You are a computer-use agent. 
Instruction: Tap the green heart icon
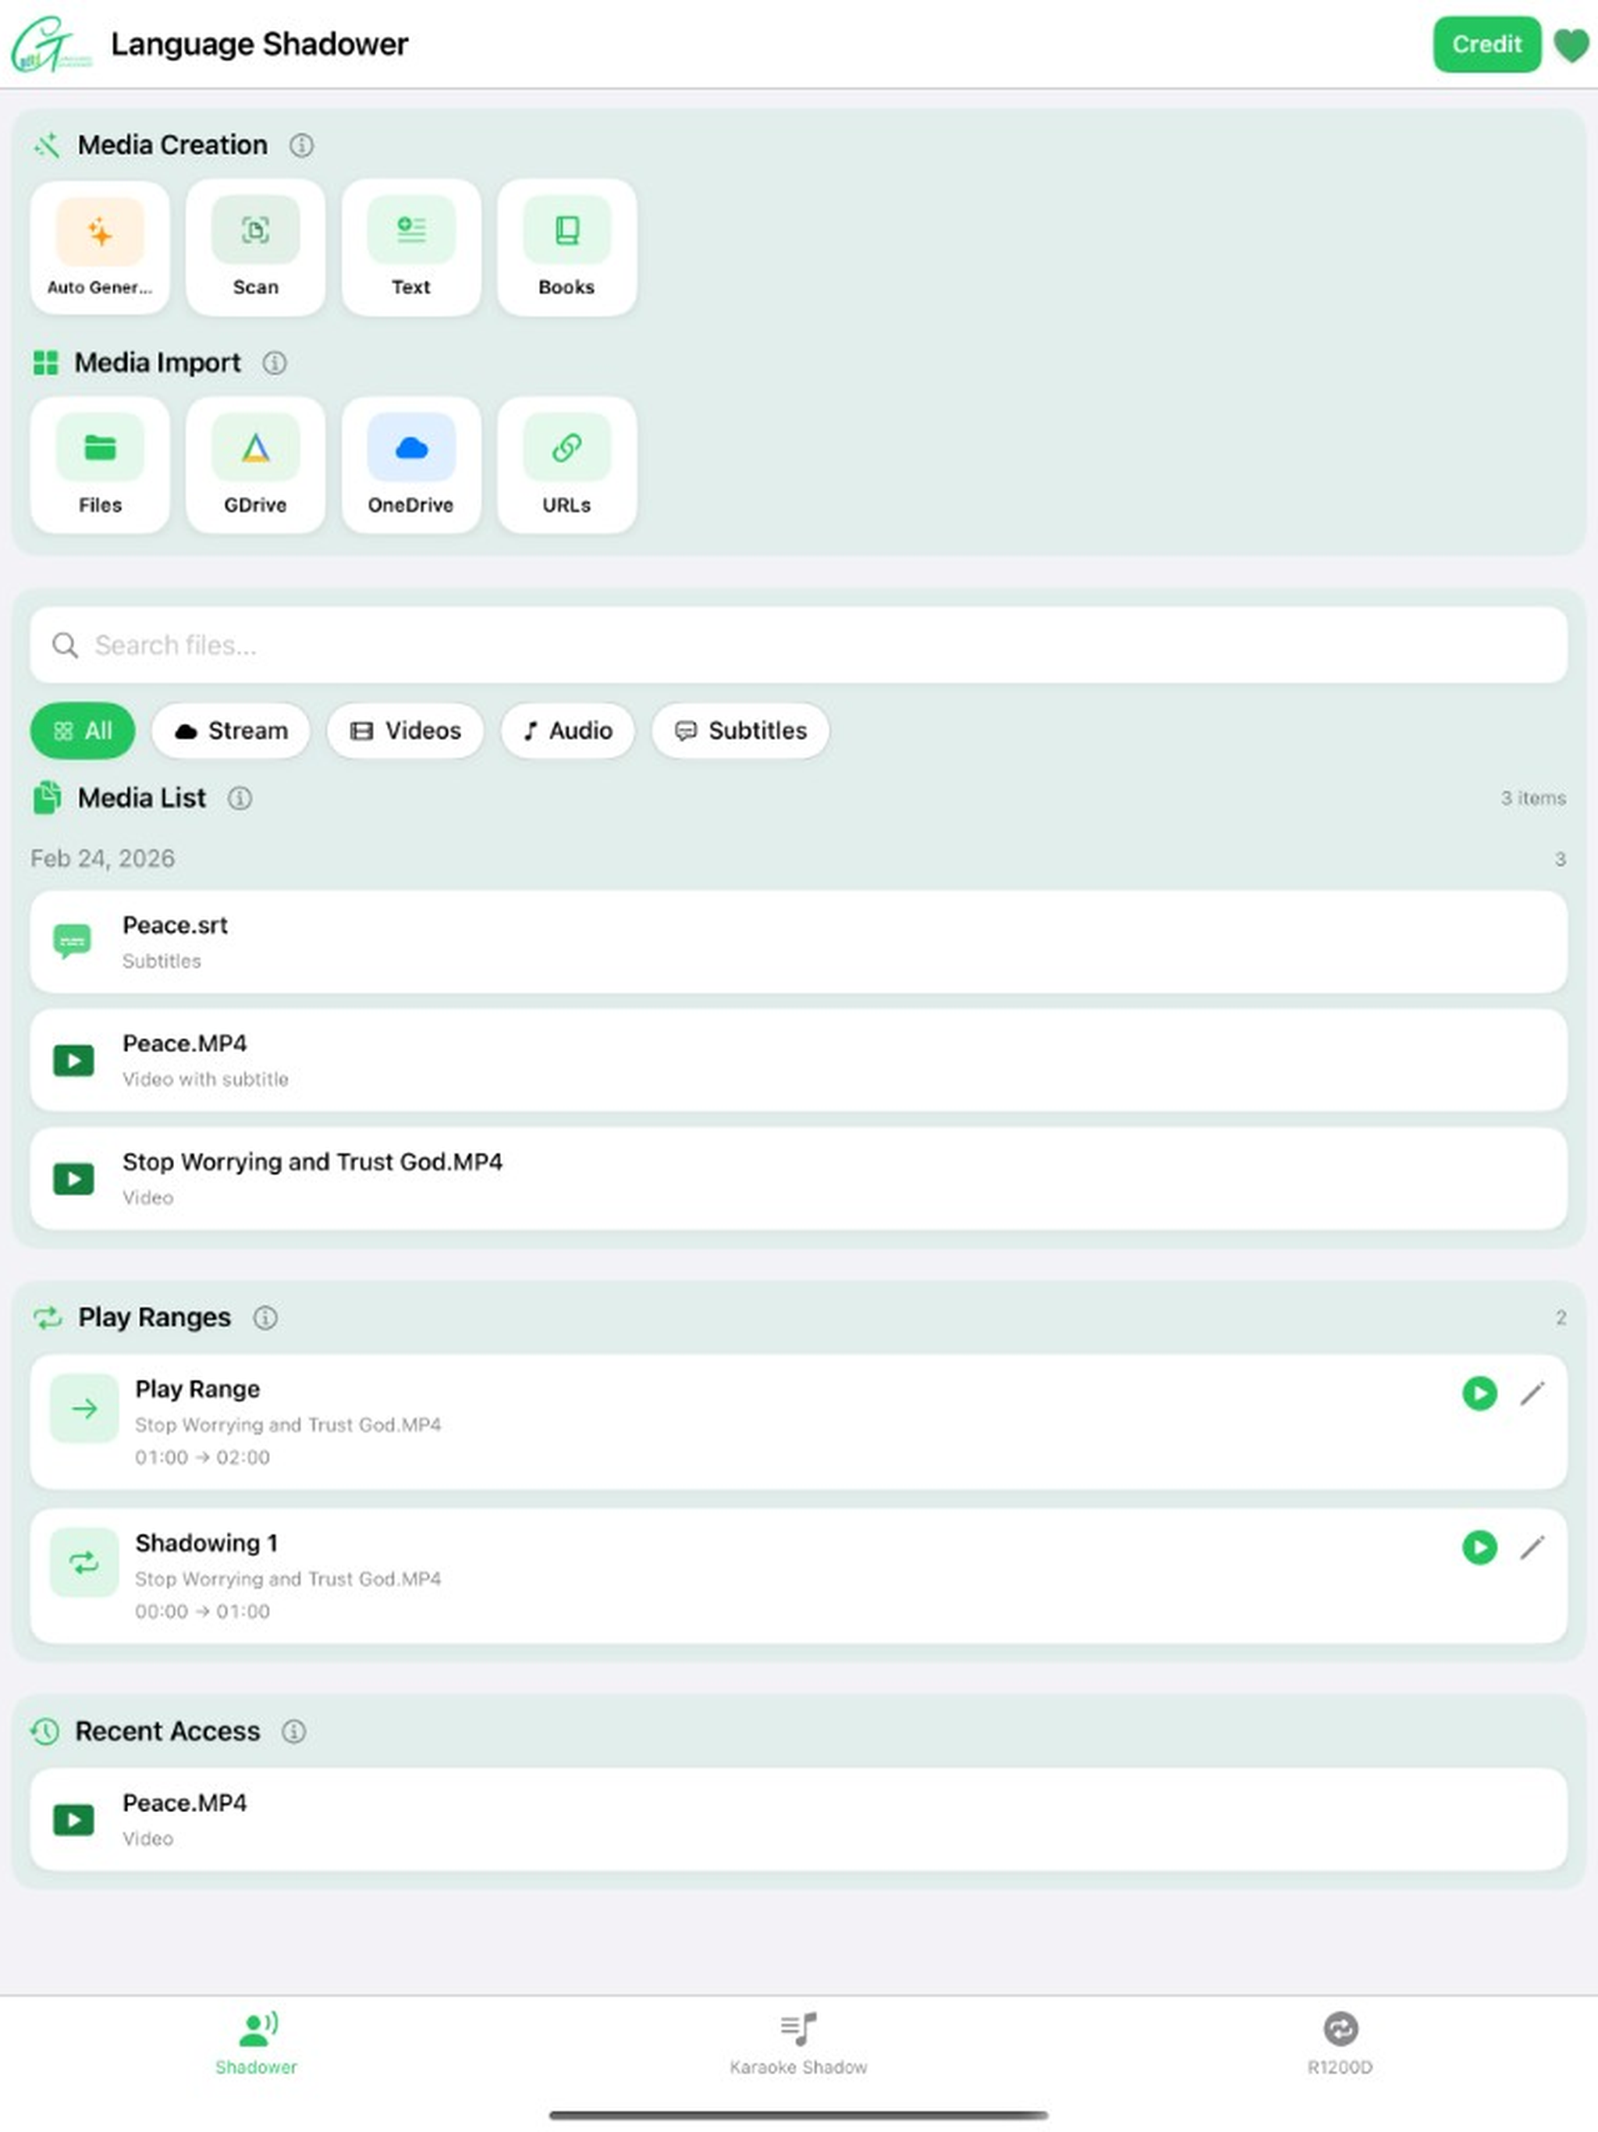(1571, 45)
